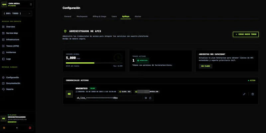This screenshot has height=133, width=266.
Task: Edit the NEWINNTECH credential with the pencil icon
Action: point(244,94)
